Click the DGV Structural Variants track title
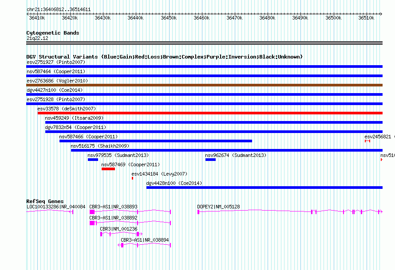 click(164, 57)
